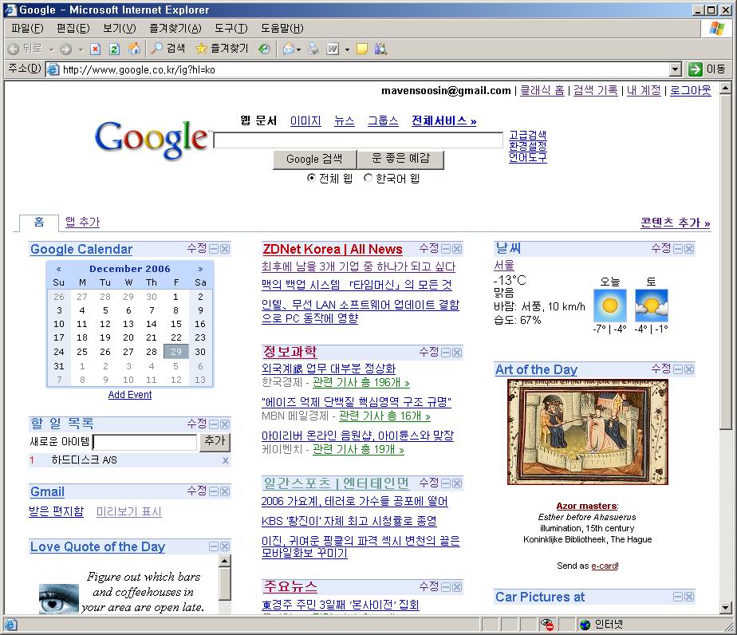Click Love Quote gadget scrollbar up arrow
The width and height of the screenshot is (737, 635).
coord(225,561)
